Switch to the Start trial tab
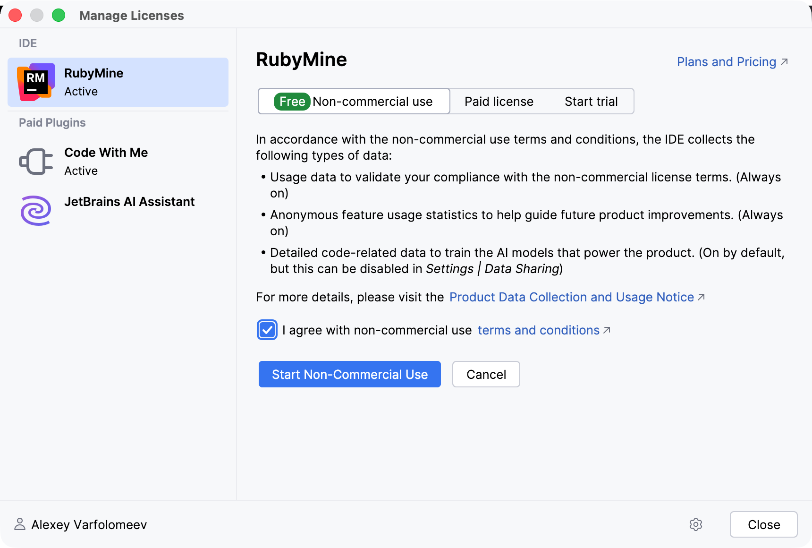The width and height of the screenshot is (812, 548). click(x=591, y=102)
